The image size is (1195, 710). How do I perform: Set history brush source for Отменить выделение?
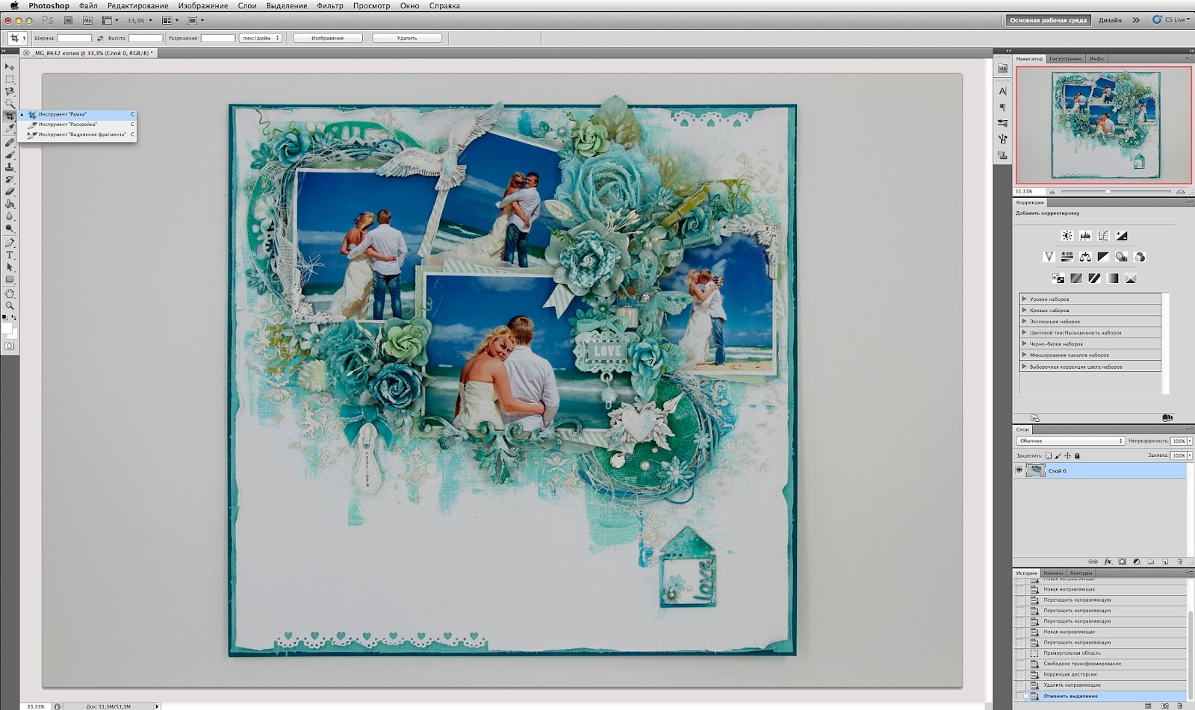pyautogui.click(x=1019, y=696)
